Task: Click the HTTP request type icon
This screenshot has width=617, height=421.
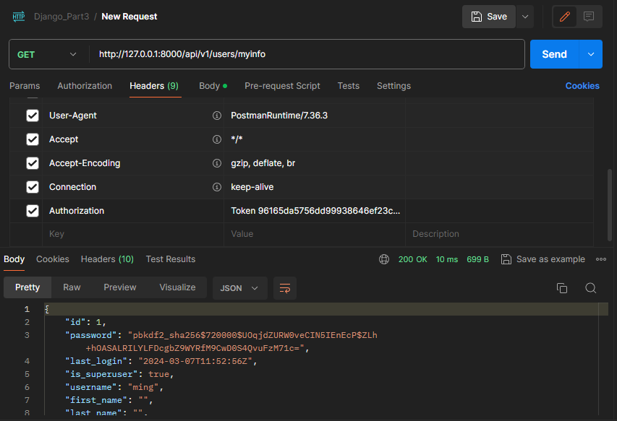Action: (x=19, y=17)
